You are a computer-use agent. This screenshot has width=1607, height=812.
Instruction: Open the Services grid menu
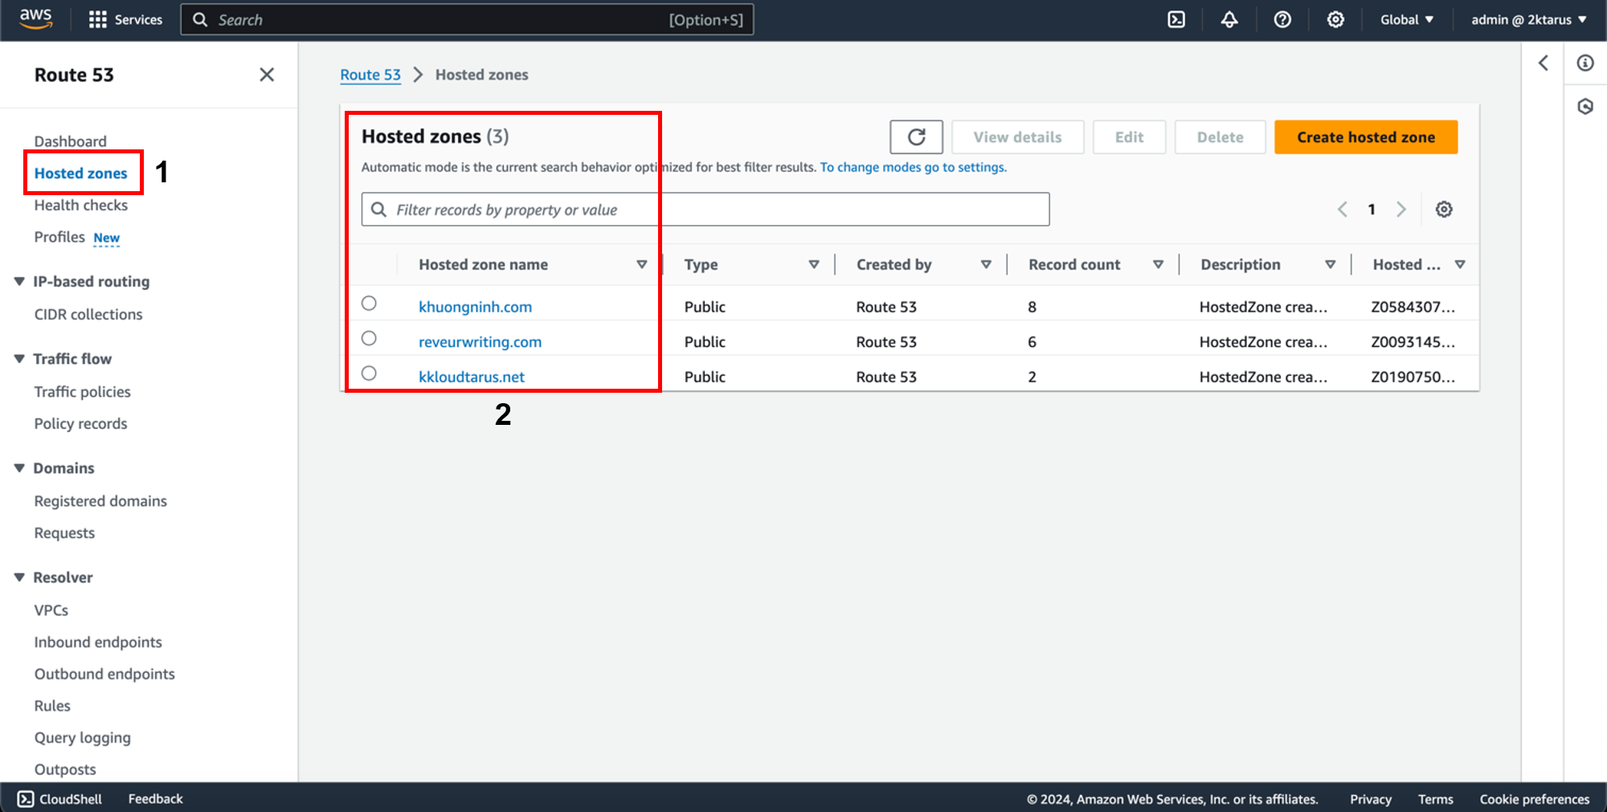click(125, 19)
